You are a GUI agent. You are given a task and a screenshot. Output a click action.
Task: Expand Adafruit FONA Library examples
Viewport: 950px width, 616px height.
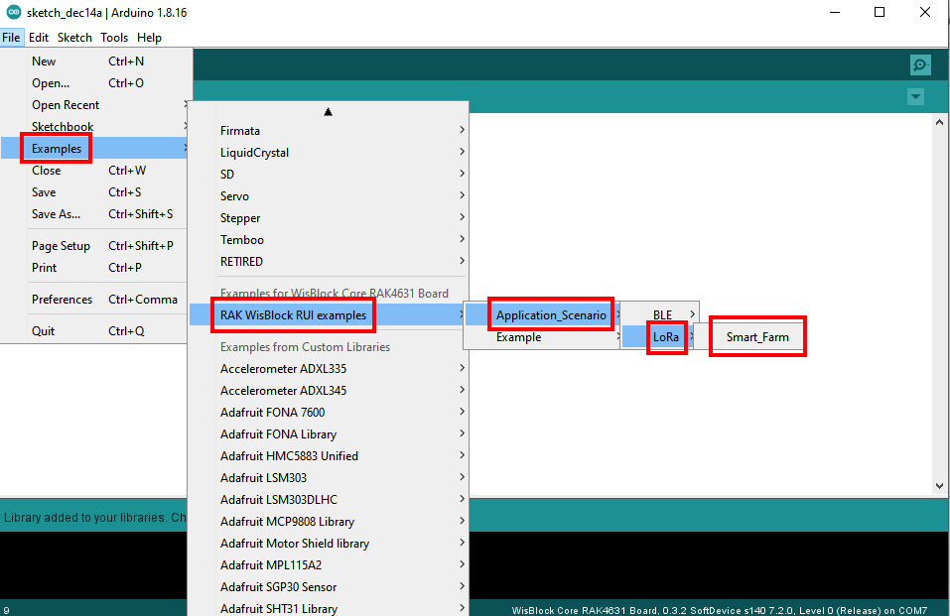[x=328, y=433]
